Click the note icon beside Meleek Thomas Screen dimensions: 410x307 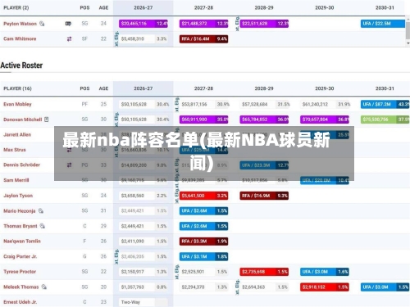pyautogui.click(x=44, y=287)
